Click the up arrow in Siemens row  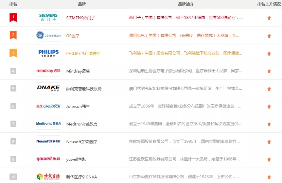click(269, 18)
